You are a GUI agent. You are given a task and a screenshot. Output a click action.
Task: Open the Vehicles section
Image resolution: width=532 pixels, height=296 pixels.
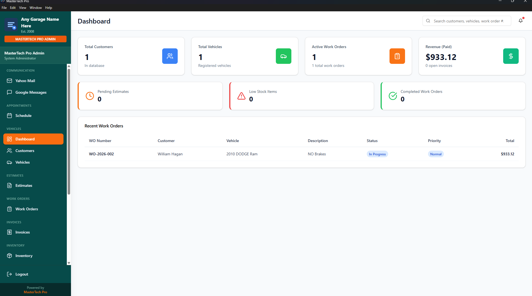[x=22, y=162]
